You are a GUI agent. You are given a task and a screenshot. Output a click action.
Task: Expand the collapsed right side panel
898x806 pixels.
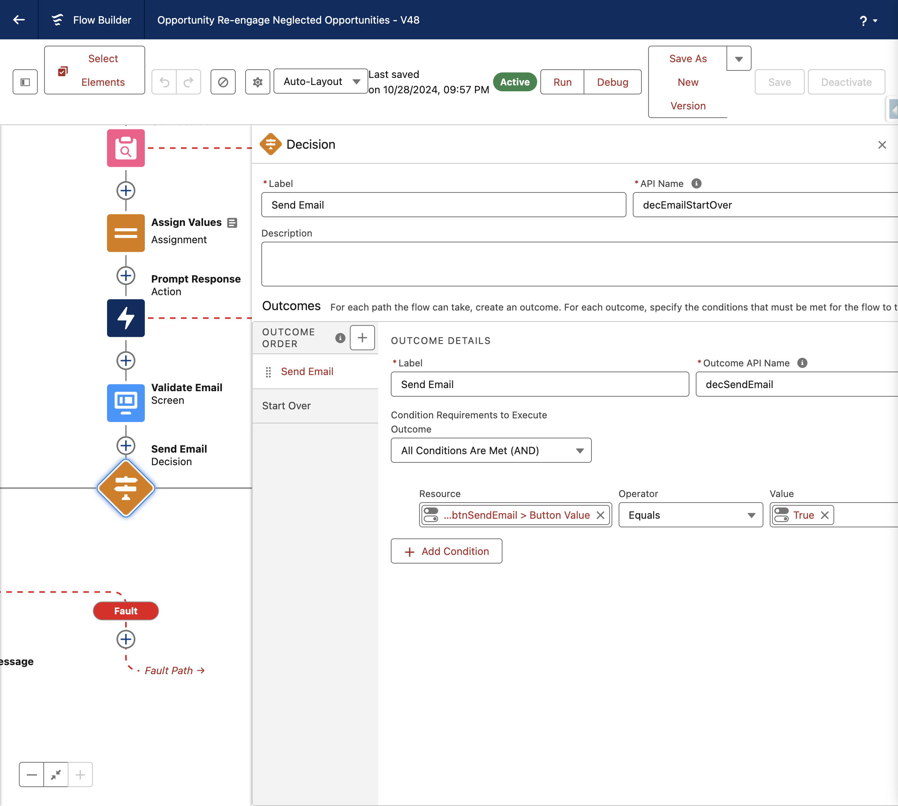(x=892, y=109)
